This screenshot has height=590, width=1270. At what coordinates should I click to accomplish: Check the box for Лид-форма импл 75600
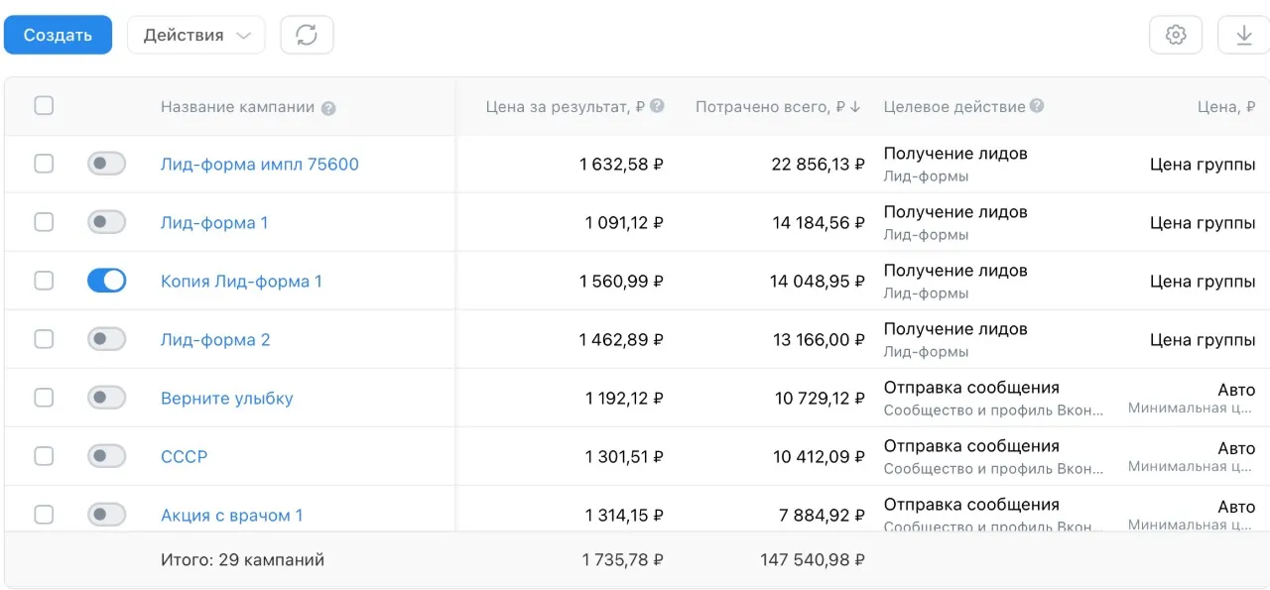tap(44, 164)
